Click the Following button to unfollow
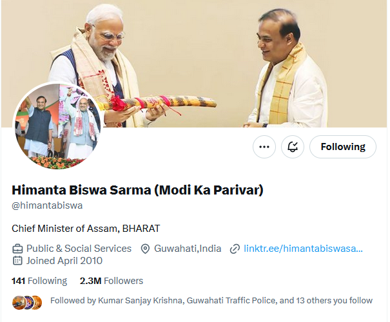Screen dimensions: 390x322 [x=343, y=147]
